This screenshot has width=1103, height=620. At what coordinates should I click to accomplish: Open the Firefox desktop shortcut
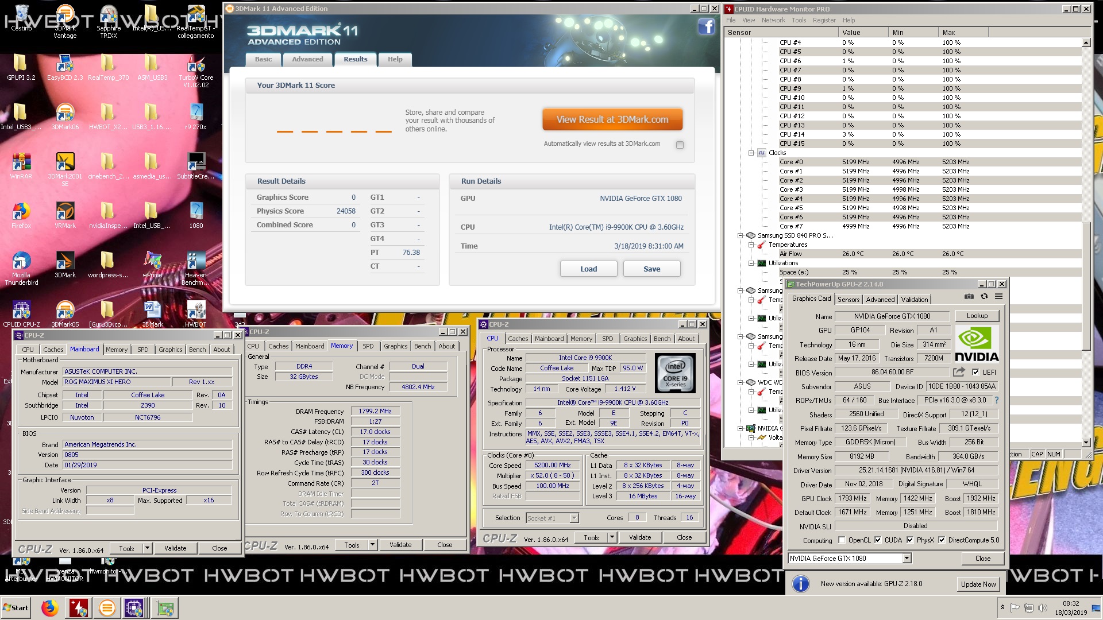point(21,216)
